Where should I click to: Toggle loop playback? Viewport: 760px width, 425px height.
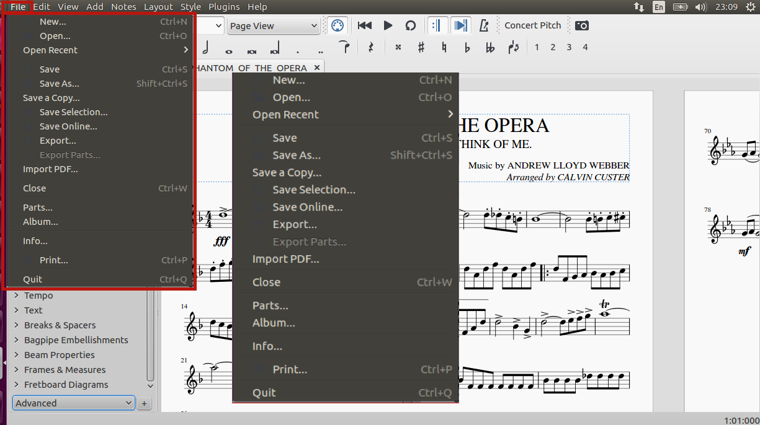tap(410, 25)
